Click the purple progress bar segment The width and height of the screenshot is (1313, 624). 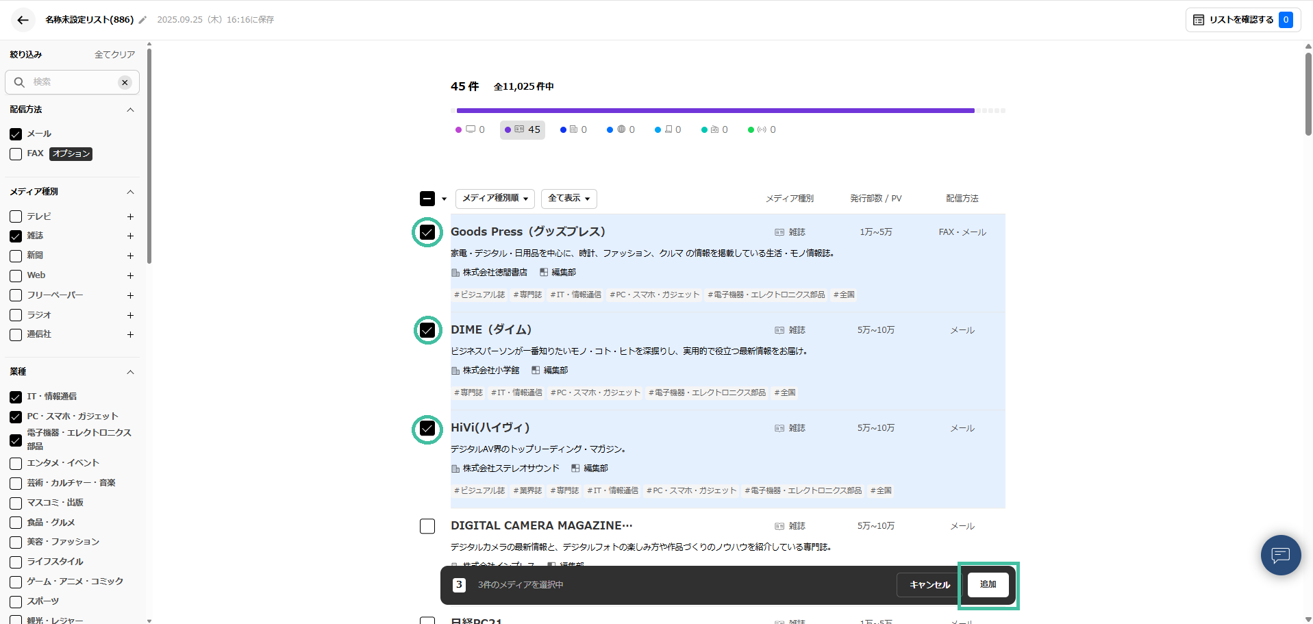(715, 110)
